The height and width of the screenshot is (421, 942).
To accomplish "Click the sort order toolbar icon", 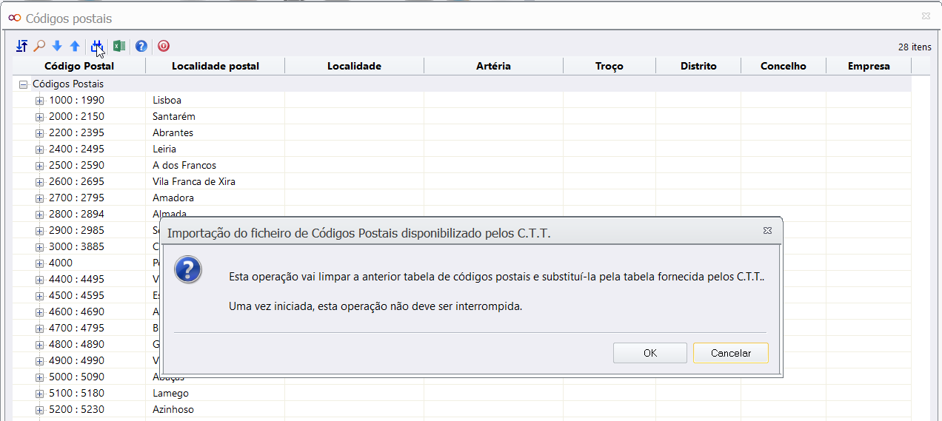I will pos(22,47).
